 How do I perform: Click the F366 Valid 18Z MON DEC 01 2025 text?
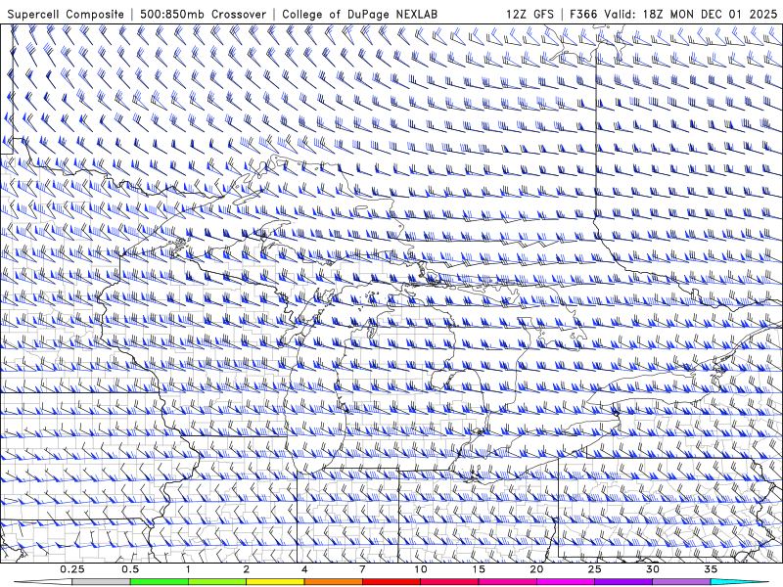[x=673, y=14]
